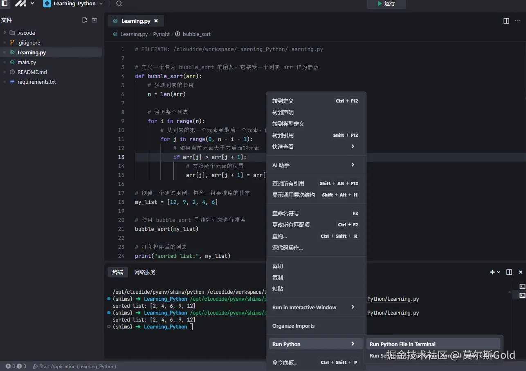Add a new terminal with plus icon
Screen dimensions: 526x371
(x=492, y=272)
